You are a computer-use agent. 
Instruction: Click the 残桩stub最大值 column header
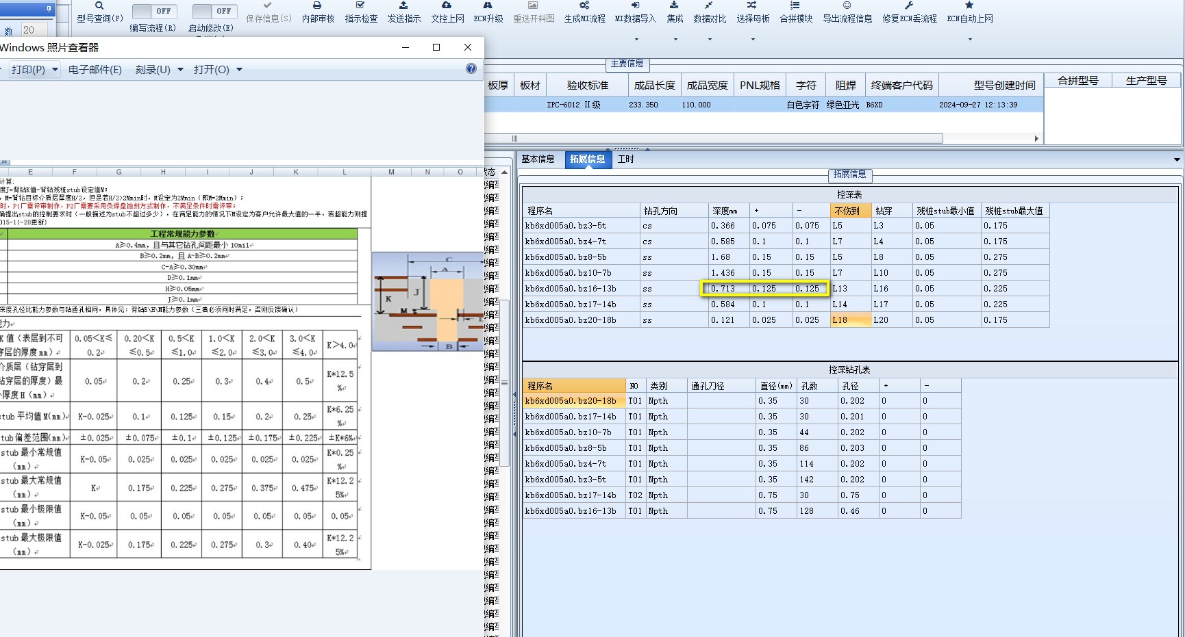point(1014,211)
